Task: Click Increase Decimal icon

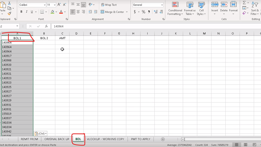Action: (x=156, y=12)
